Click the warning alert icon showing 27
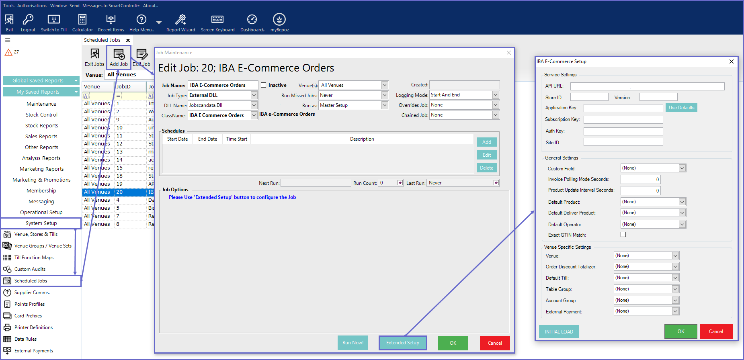The height and width of the screenshot is (360, 744). [x=8, y=52]
